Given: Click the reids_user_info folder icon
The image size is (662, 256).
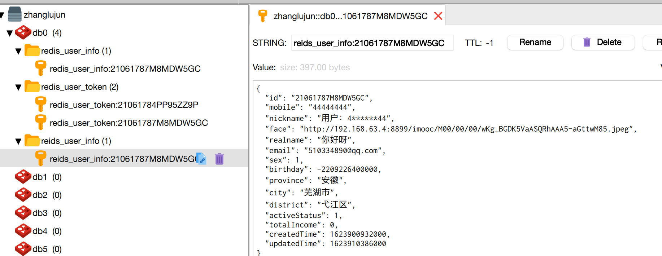Looking at the screenshot, I should (x=32, y=141).
